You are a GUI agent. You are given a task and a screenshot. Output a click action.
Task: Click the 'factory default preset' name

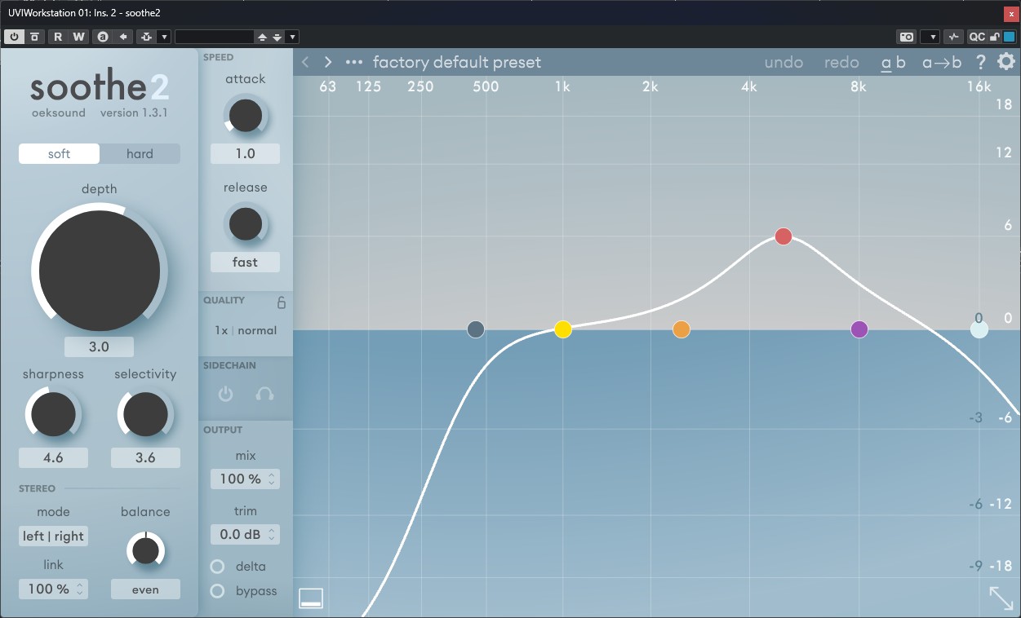tap(457, 62)
